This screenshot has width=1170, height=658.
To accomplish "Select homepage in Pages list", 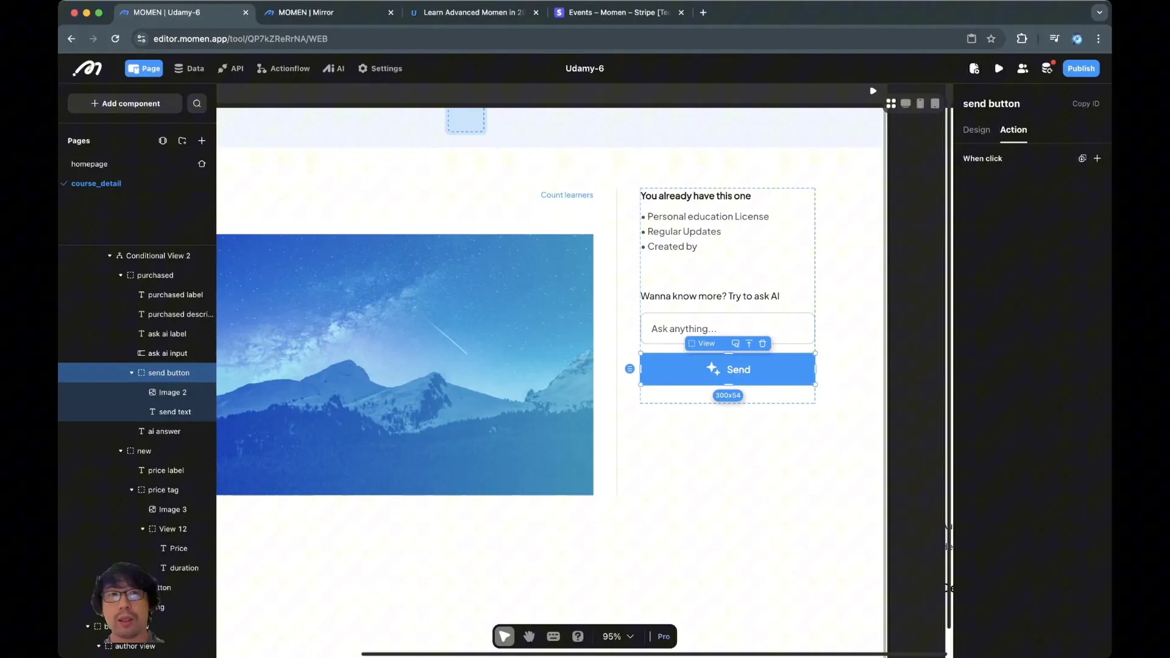I will (x=89, y=164).
